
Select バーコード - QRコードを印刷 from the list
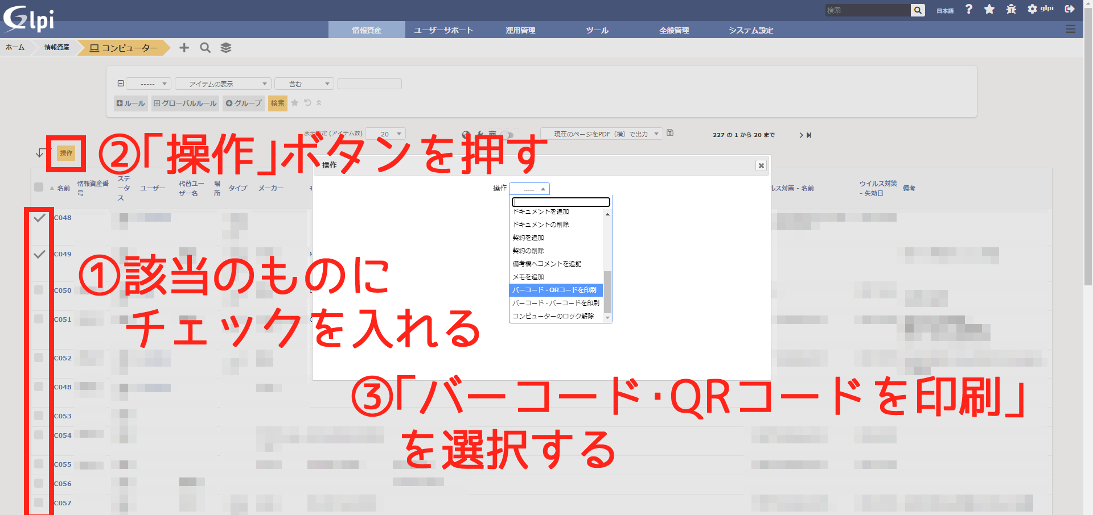pyautogui.click(x=555, y=290)
